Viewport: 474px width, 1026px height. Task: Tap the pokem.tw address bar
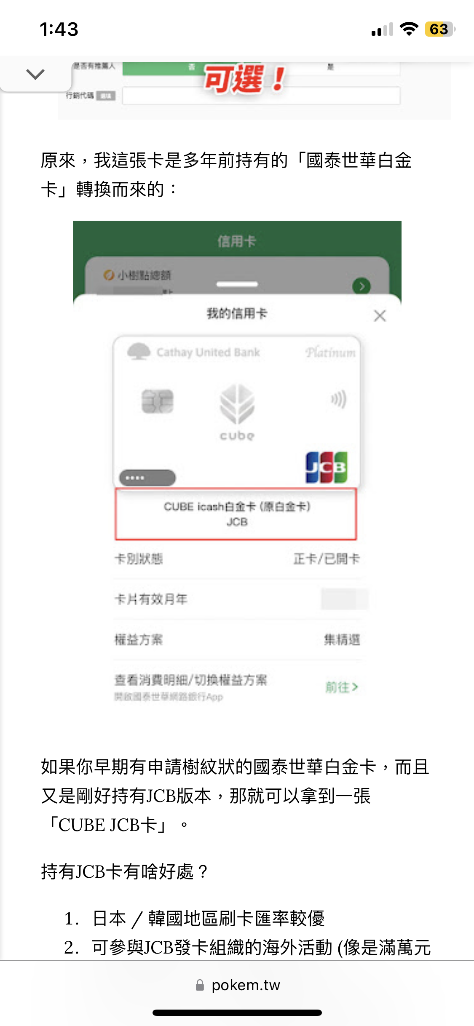[237, 985]
